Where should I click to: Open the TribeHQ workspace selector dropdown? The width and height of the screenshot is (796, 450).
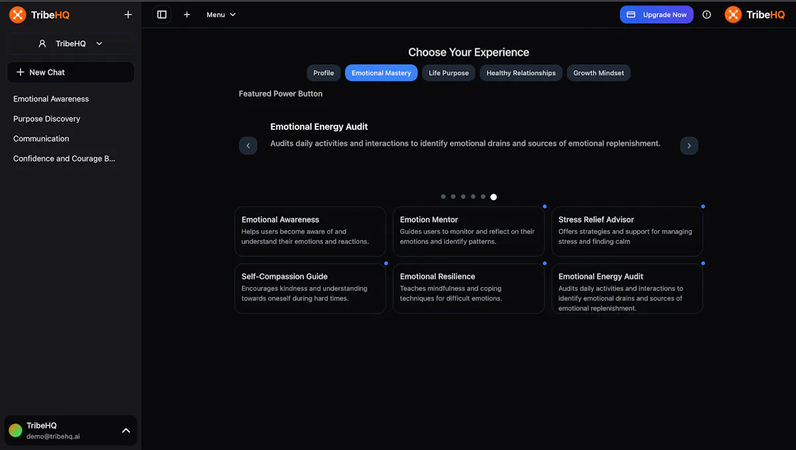pos(71,44)
